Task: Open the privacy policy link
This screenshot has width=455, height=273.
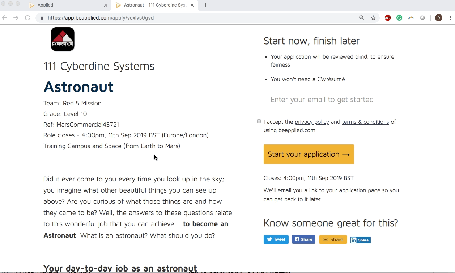Action: point(312,122)
